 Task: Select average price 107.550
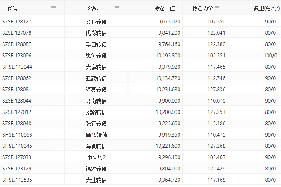[216, 22]
